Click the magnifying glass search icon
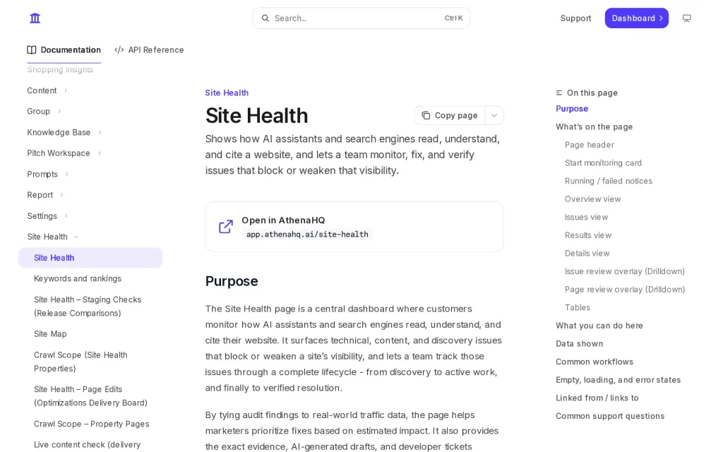The height and width of the screenshot is (452, 723). click(x=265, y=18)
